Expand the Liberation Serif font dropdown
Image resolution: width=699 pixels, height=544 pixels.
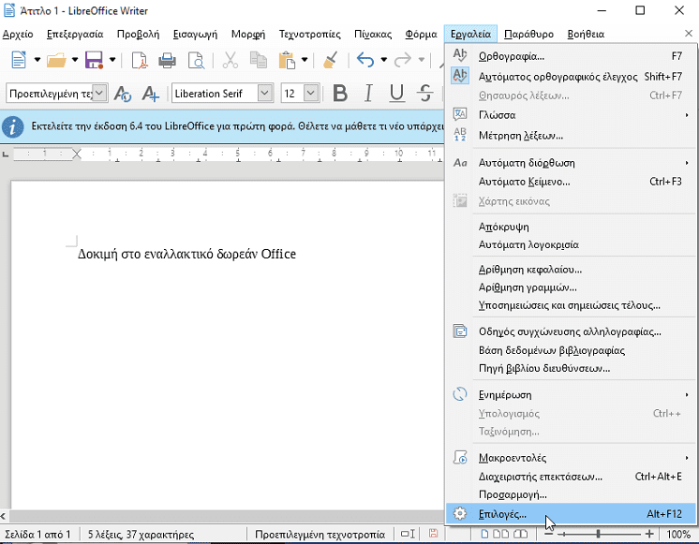[265, 93]
